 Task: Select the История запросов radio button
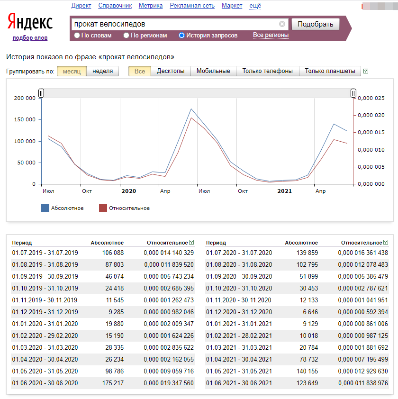point(181,36)
